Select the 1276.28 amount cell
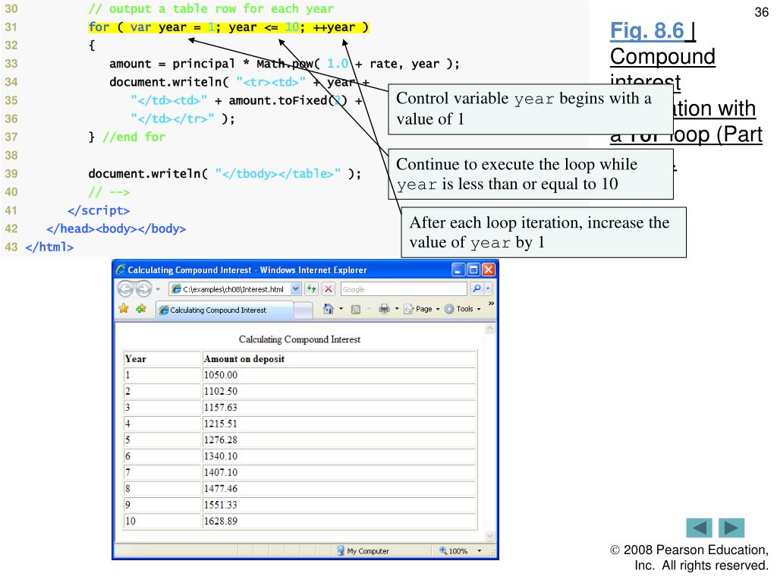This screenshot has height=583, width=777. click(339, 440)
